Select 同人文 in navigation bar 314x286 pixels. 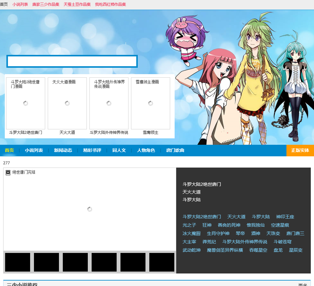[119, 150]
